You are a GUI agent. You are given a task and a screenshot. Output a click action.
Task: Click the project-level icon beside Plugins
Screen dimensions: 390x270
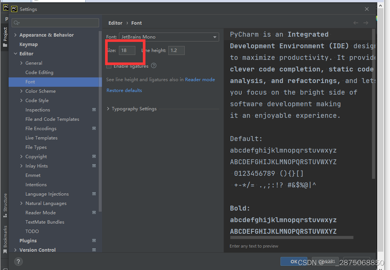(x=94, y=240)
